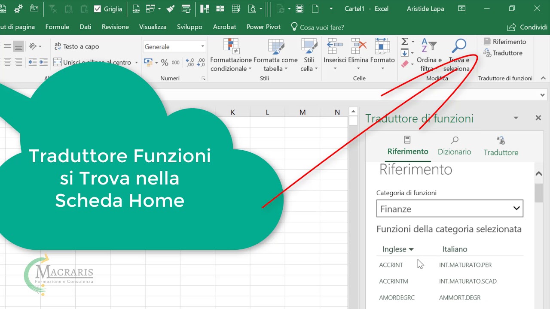This screenshot has height=309, width=550.
Task: Open Formatta come tabella gallery
Action: click(275, 55)
